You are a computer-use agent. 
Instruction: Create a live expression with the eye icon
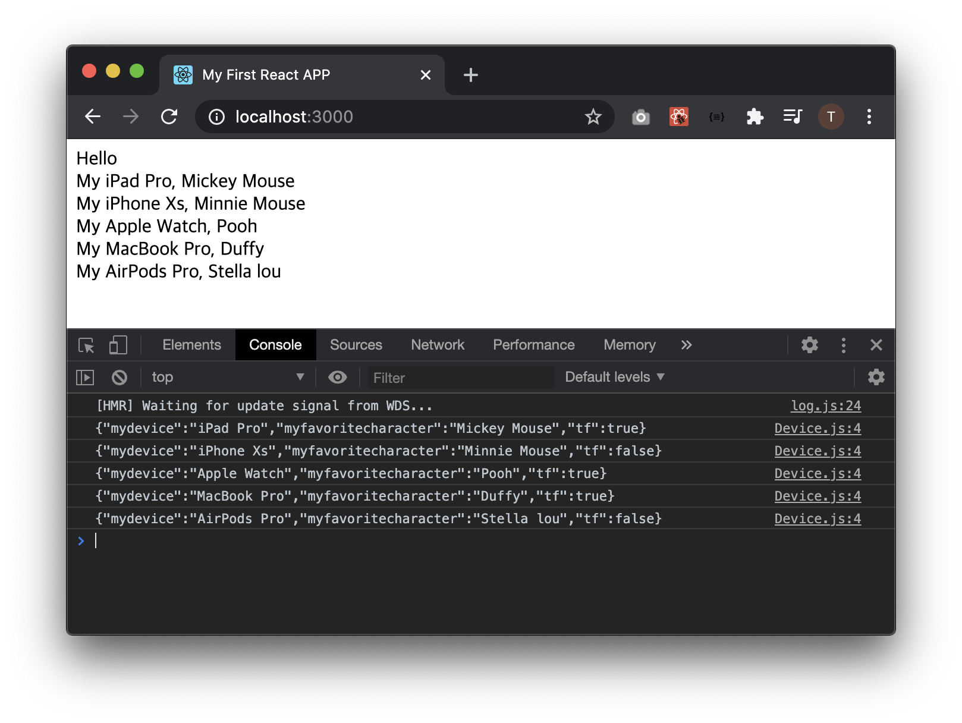337,377
